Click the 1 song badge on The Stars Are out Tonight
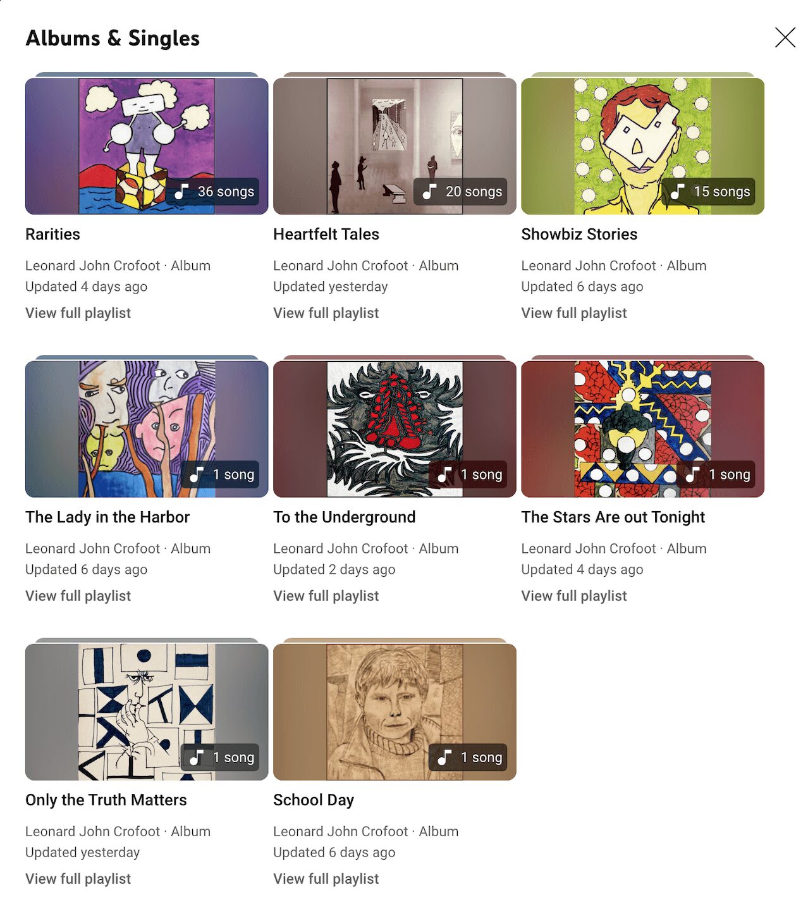The image size is (808, 902). [716, 474]
